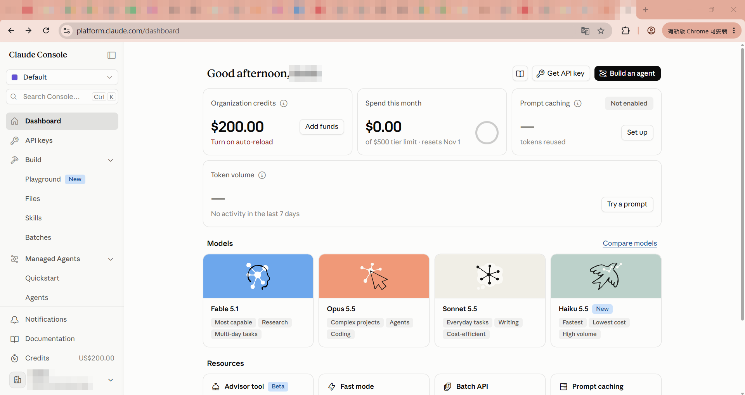745x395 pixels.
Task: Open the Chrome extensions puzzle icon
Action: click(625, 31)
